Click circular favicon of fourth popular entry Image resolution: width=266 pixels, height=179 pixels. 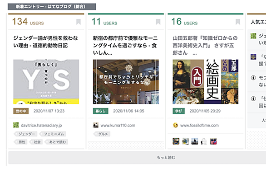(x=253, y=99)
